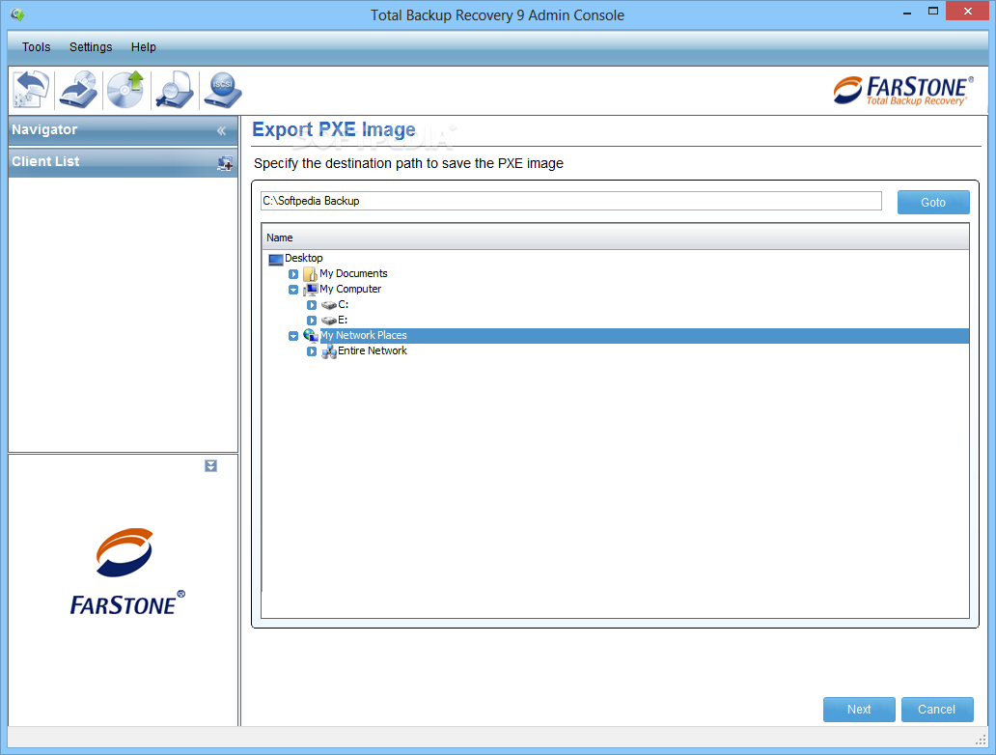This screenshot has width=996, height=755.
Task: Select My Computer in the tree
Action: click(350, 289)
